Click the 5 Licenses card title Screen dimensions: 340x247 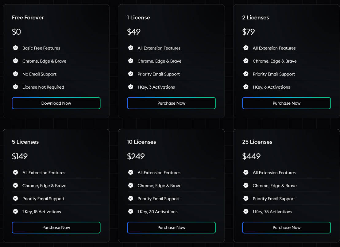coord(25,142)
